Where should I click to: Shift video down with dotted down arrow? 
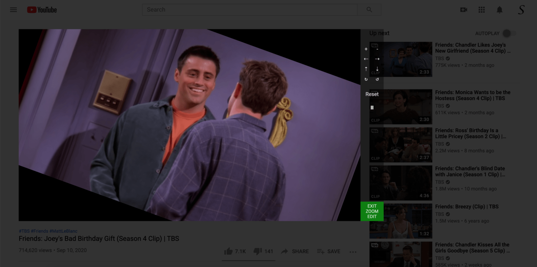377,69
